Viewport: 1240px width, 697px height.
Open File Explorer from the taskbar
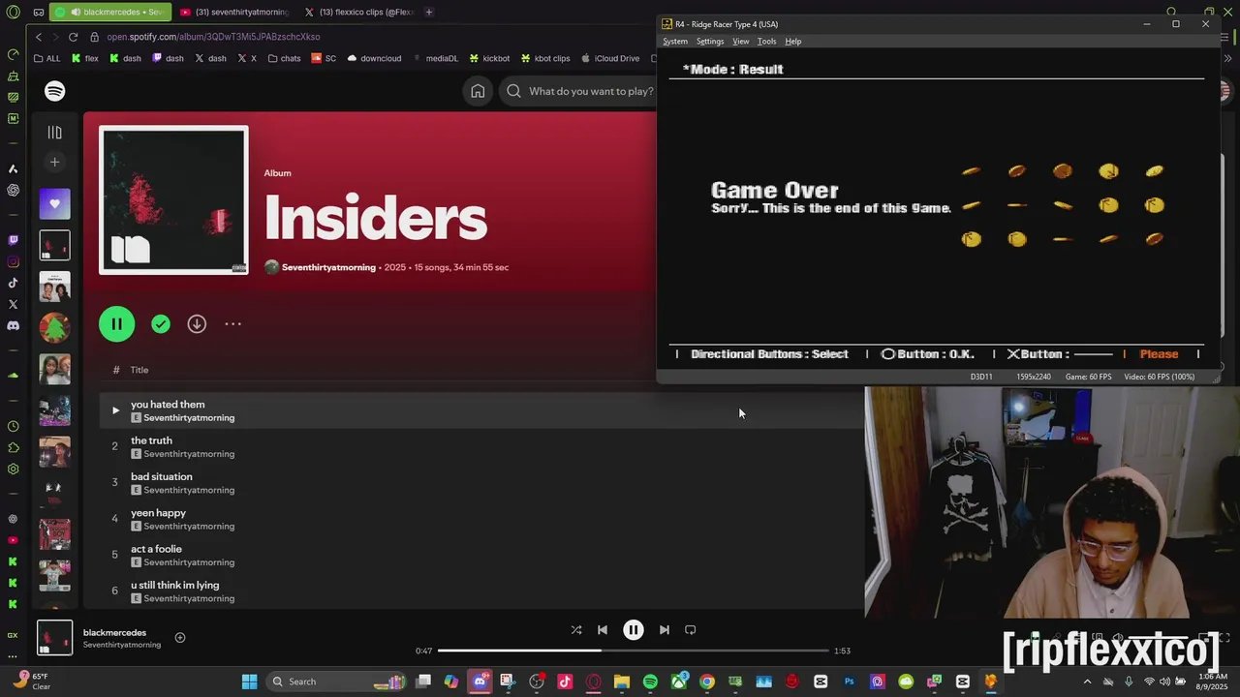pyautogui.click(x=622, y=682)
